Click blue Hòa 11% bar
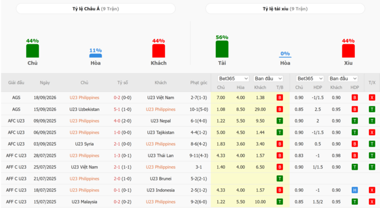 95,55
